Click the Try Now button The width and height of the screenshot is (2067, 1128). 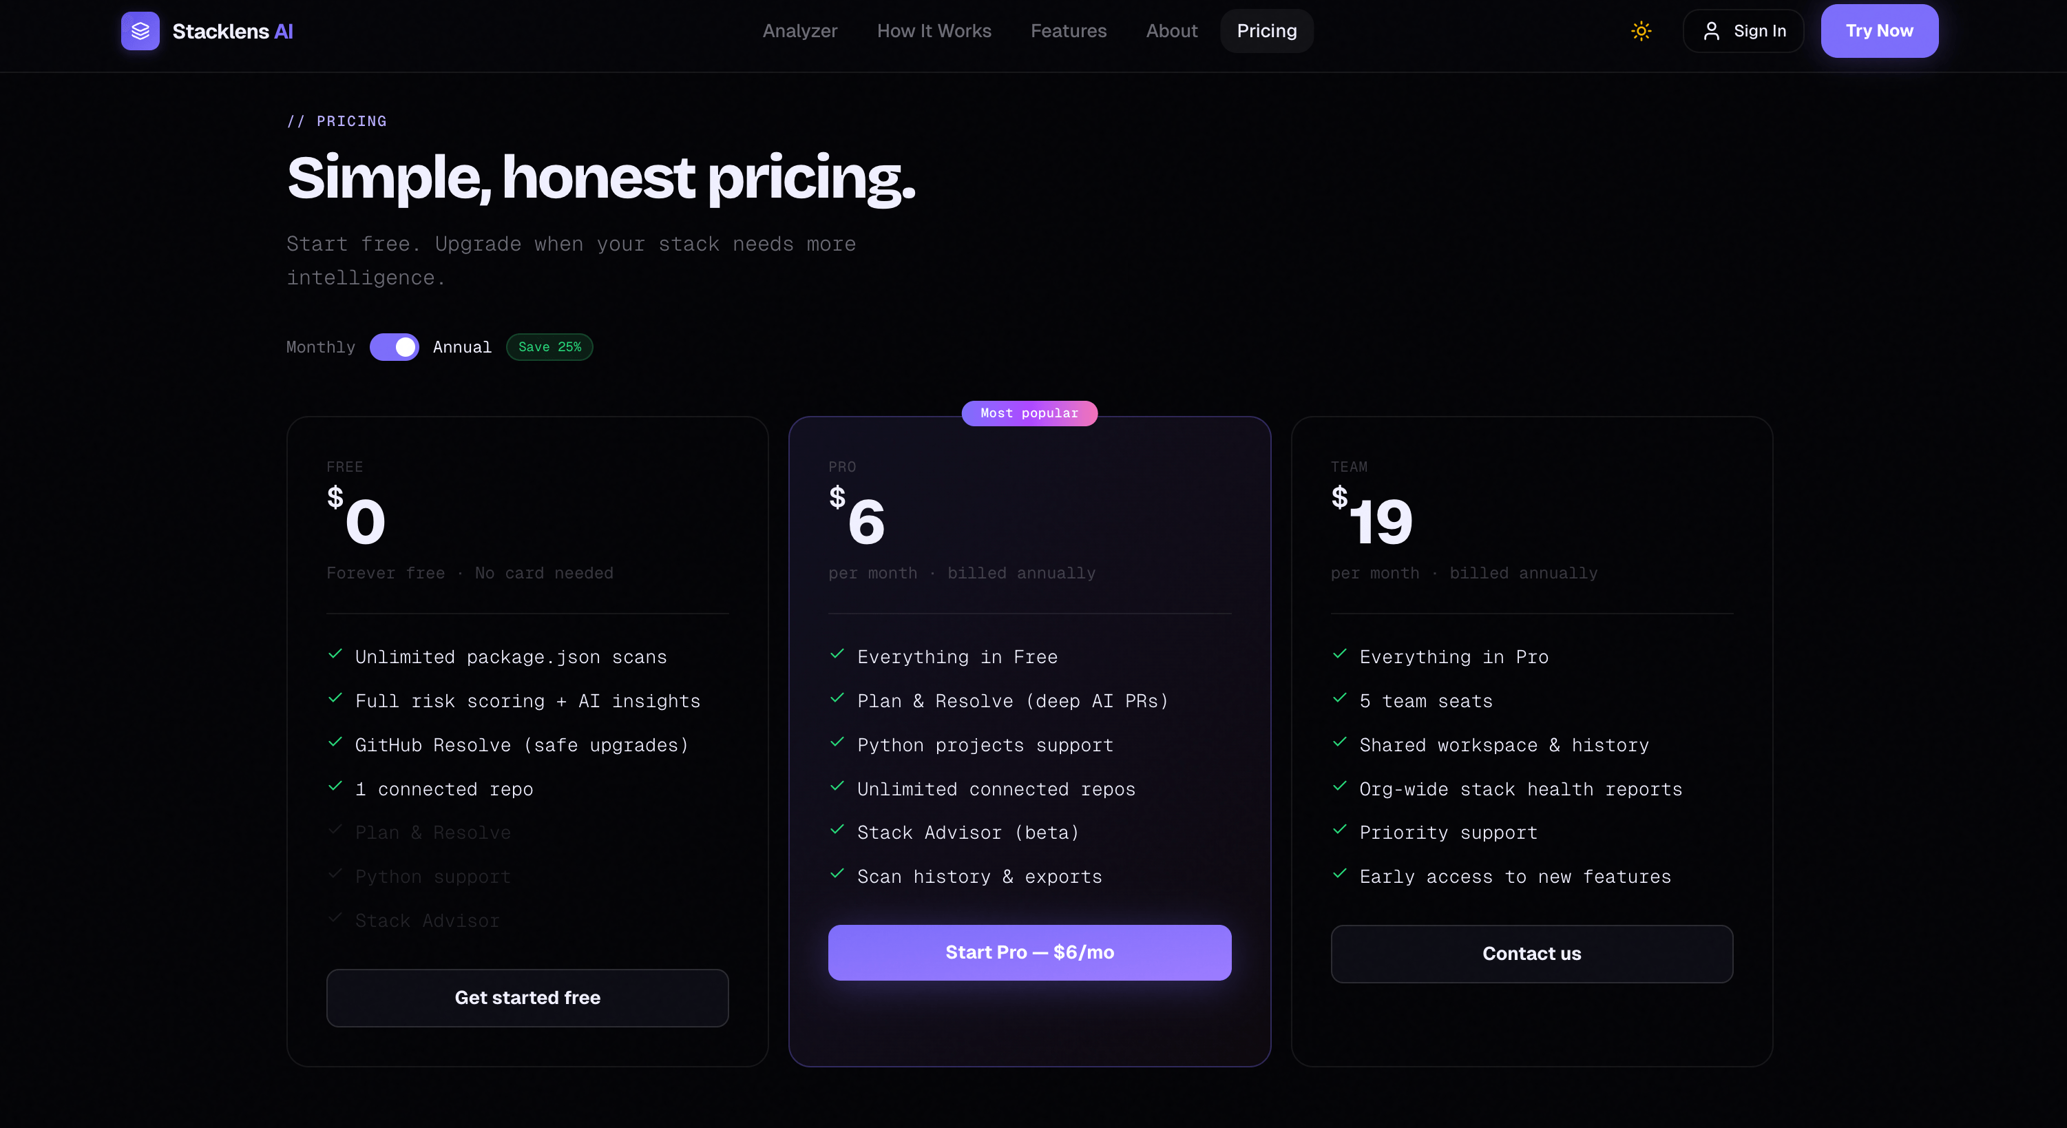tap(1879, 31)
